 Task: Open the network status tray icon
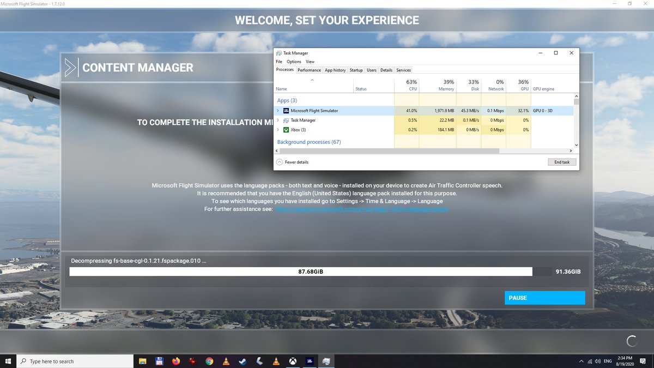pyautogui.click(x=589, y=361)
